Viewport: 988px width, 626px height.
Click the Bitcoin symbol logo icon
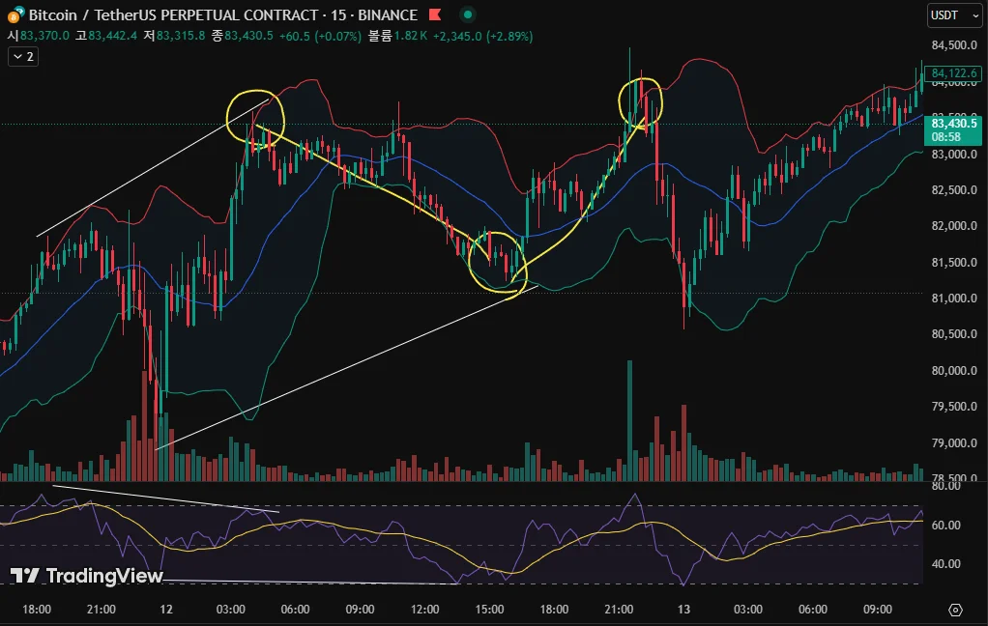click(x=15, y=14)
